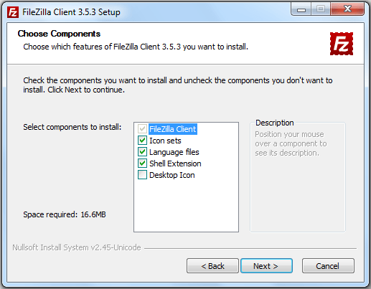
Task: Click the FileZilla icon in title bar
Action: [13, 12]
